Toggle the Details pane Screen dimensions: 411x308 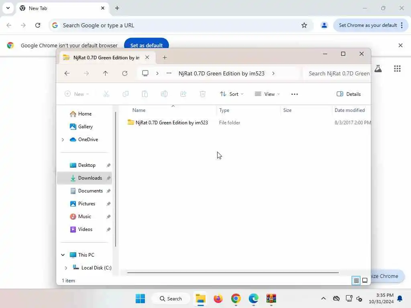pos(349,94)
